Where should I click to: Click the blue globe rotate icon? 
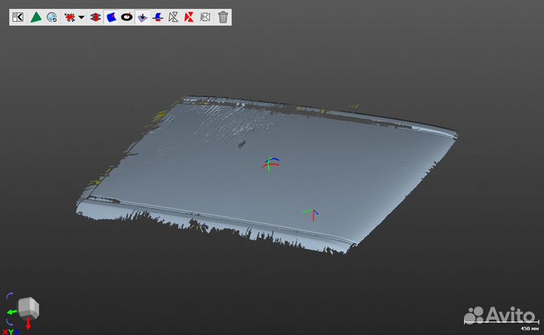click(x=52, y=17)
